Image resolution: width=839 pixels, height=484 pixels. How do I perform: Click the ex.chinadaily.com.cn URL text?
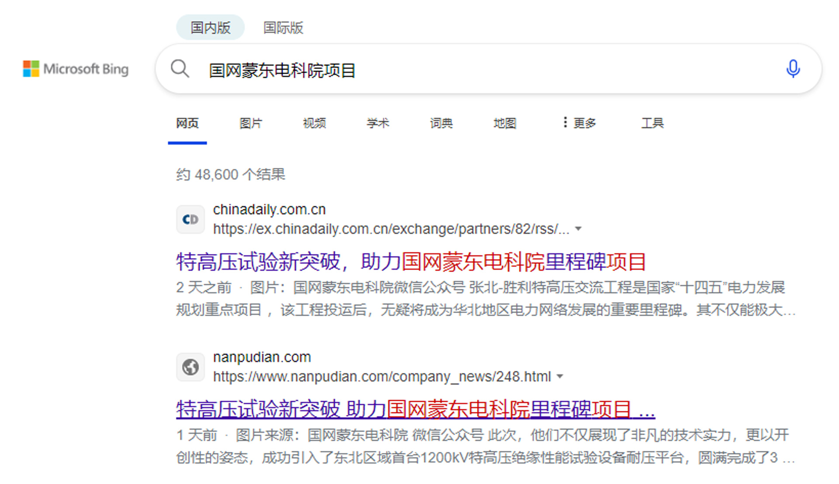click(391, 229)
